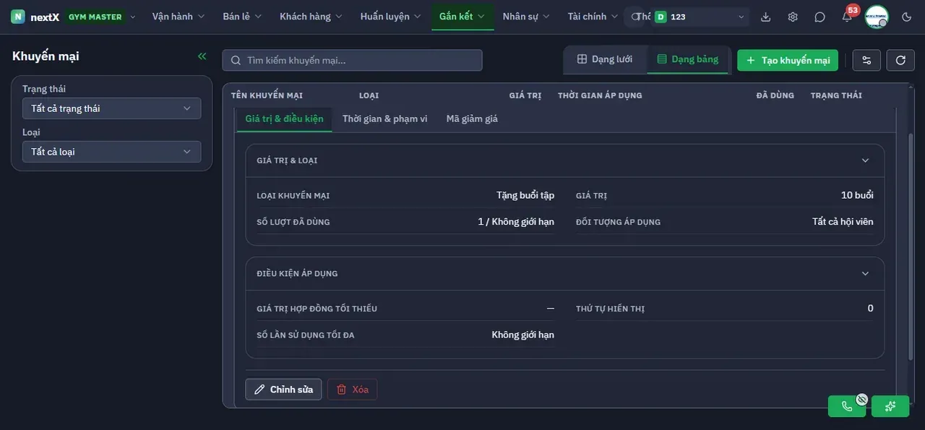Switch to Dạng bảng table view
This screenshot has width=925, height=430.
(x=687, y=59)
